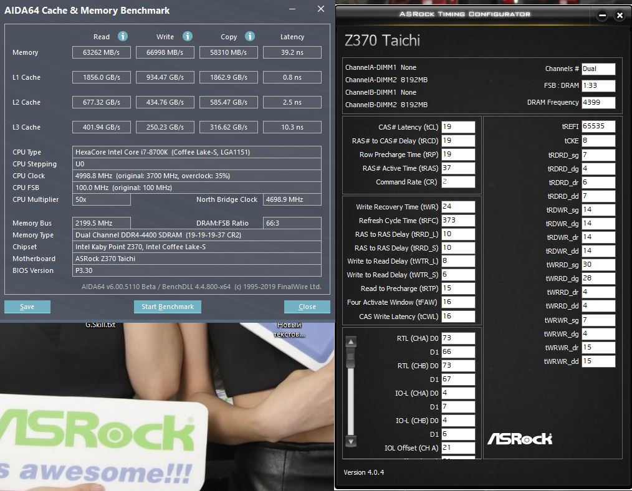Close the ASRock Timing Configurator window
The image size is (632, 491).
(x=620, y=16)
